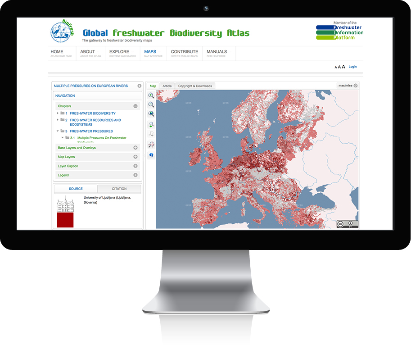Screen dimensions: 411x345
Task: Expand the Legend panel
Action: pyautogui.click(x=135, y=175)
